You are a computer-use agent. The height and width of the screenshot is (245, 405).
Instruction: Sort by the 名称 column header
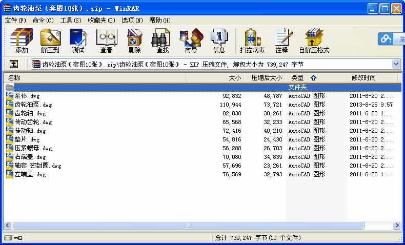pos(94,78)
